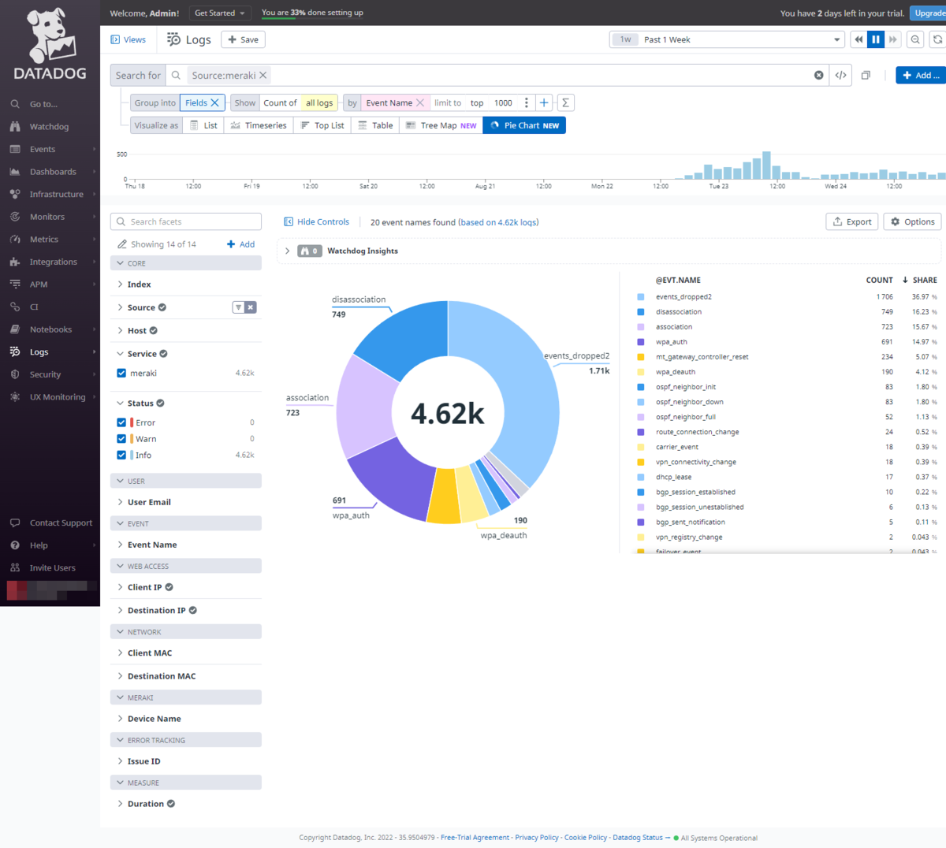Zoom out the timeframe magnifier icon
The image size is (946, 848).
click(x=915, y=39)
